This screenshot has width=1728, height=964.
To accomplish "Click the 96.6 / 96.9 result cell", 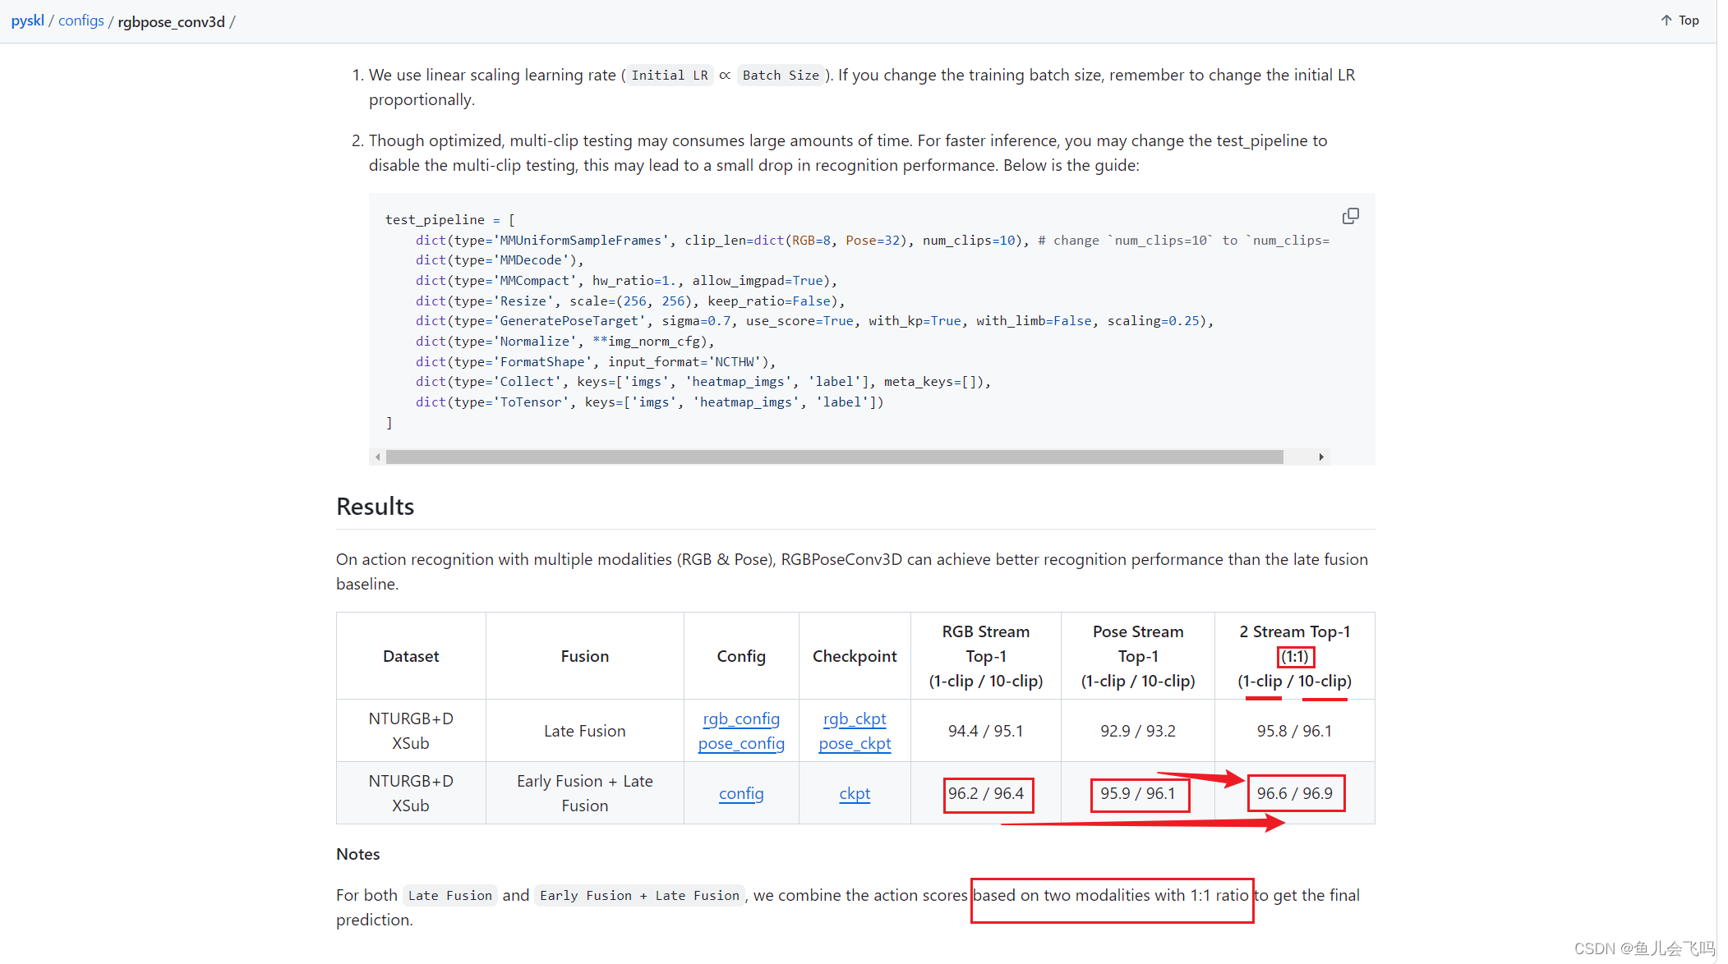I will pos(1294,793).
